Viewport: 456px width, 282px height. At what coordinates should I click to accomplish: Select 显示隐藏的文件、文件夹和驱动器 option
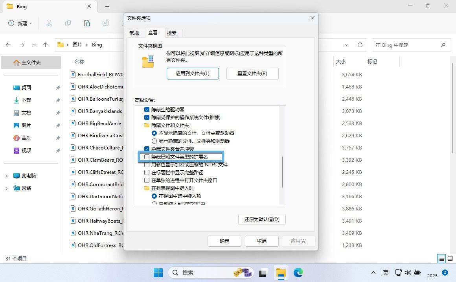[154, 141]
